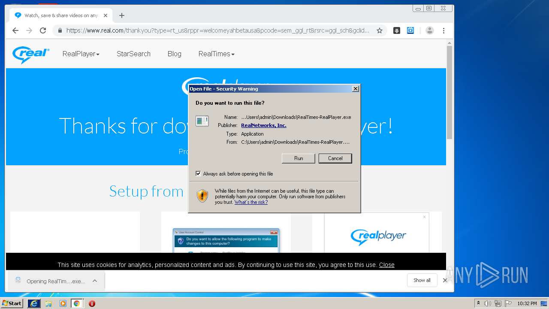This screenshot has width=549, height=309.
Task: Close the cookie notice banner
Action: click(387, 265)
